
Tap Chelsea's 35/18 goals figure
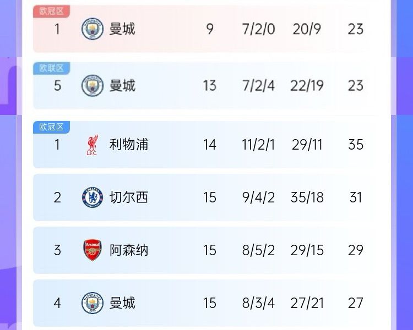pyautogui.click(x=307, y=197)
